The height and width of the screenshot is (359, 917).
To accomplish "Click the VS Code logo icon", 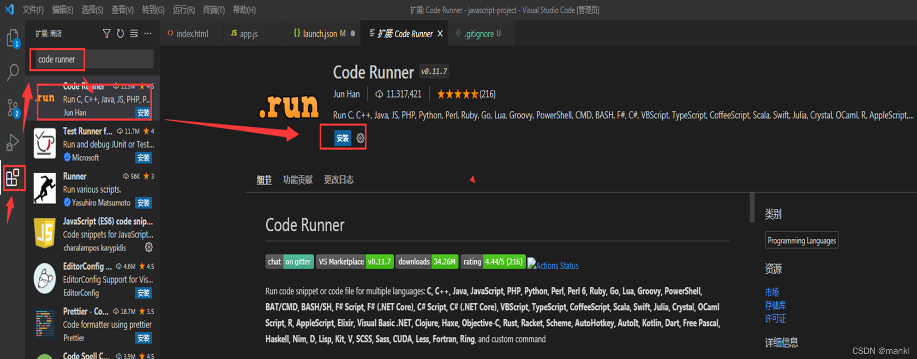I will pos(9,9).
